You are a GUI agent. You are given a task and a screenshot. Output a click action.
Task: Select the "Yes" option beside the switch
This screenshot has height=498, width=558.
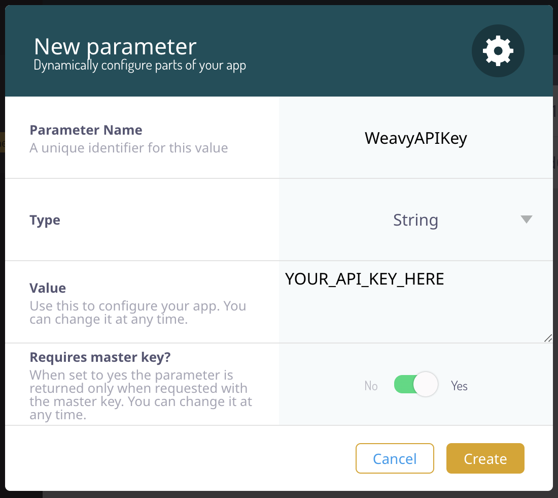[459, 386]
